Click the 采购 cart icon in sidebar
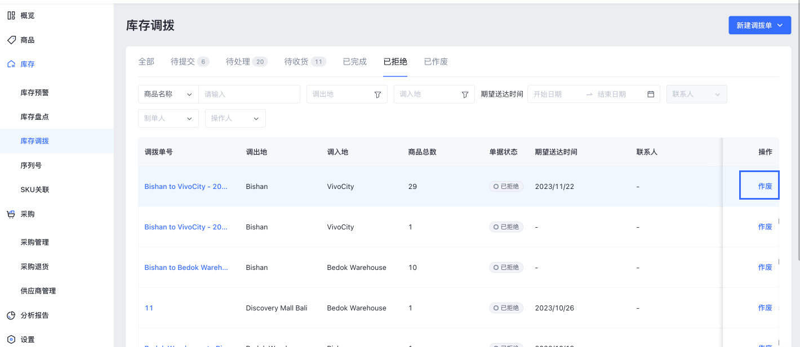 [x=11, y=214]
